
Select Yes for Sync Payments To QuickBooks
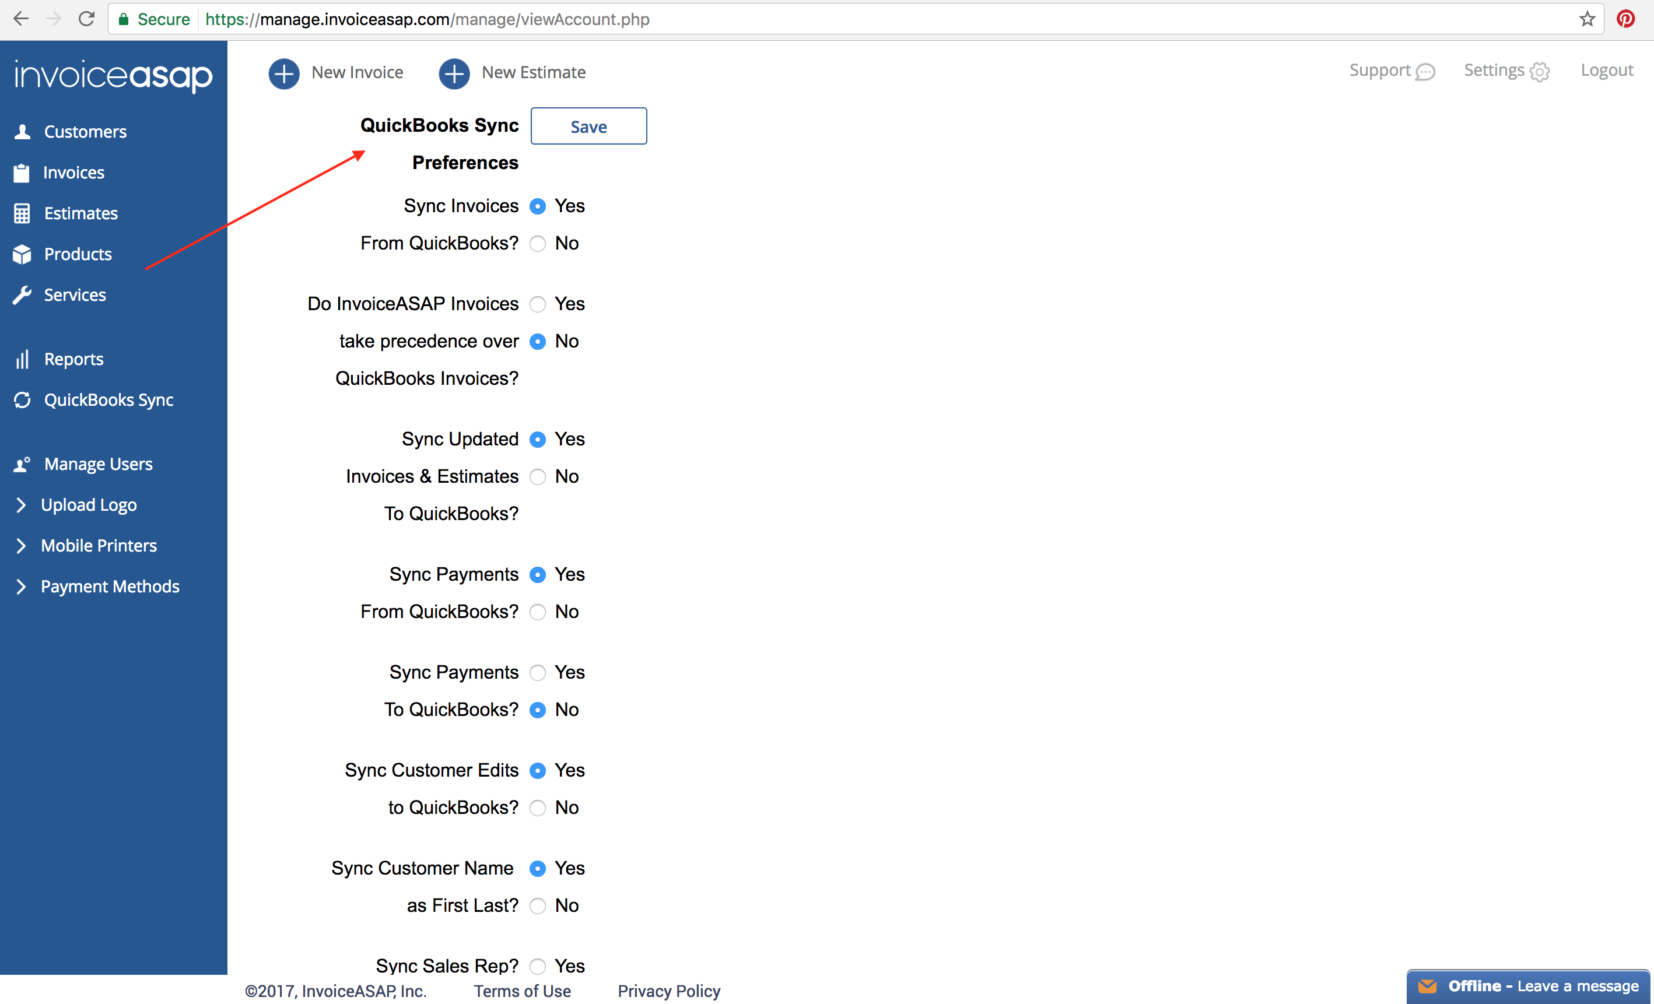538,673
